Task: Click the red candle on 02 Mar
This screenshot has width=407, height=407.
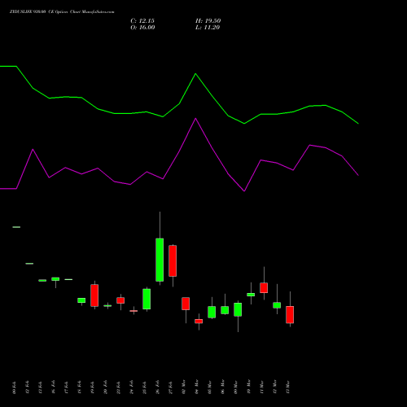Action: pyautogui.click(x=186, y=304)
